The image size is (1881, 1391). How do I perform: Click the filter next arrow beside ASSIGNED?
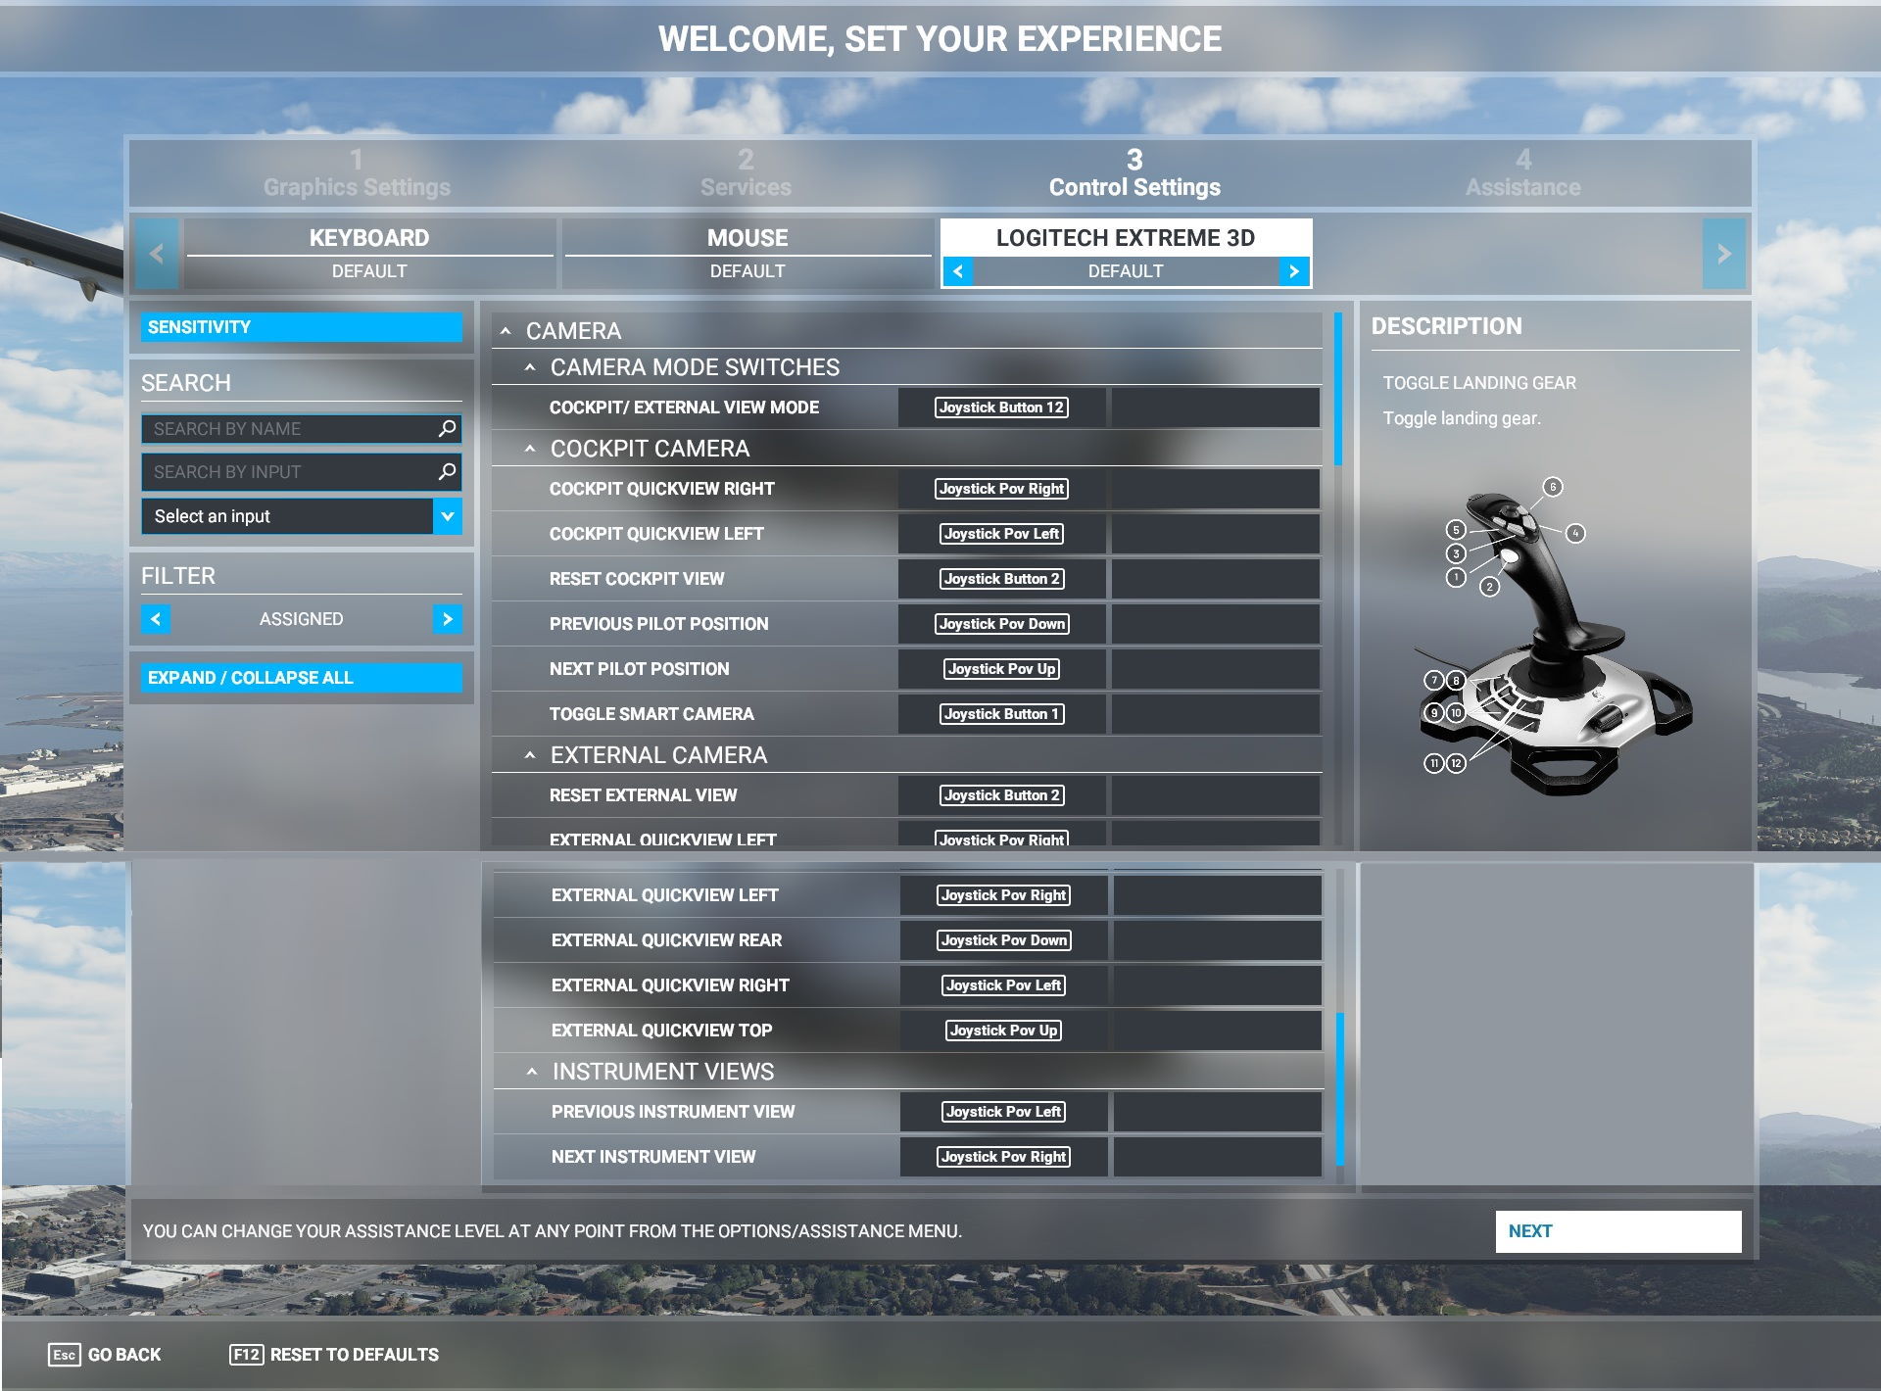coord(447,619)
